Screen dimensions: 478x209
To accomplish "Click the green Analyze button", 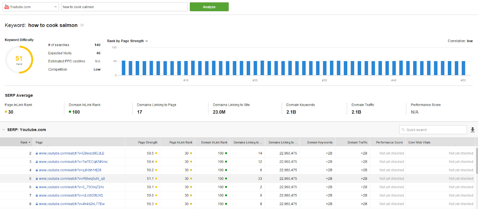I will pos(209,7).
